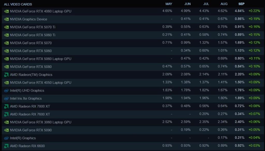Click AMD logo beside Radeon RX 7800 XT
Viewport: 265px width, 151px height.
(6, 106)
